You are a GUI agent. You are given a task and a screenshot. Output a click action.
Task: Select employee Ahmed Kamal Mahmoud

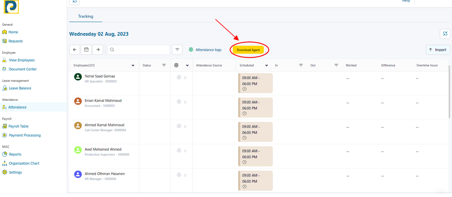(104, 125)
